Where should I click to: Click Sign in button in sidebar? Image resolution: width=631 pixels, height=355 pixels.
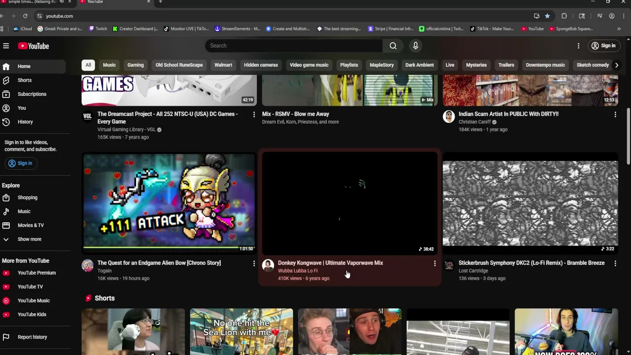pyautogui.click(x=20, y=163)
